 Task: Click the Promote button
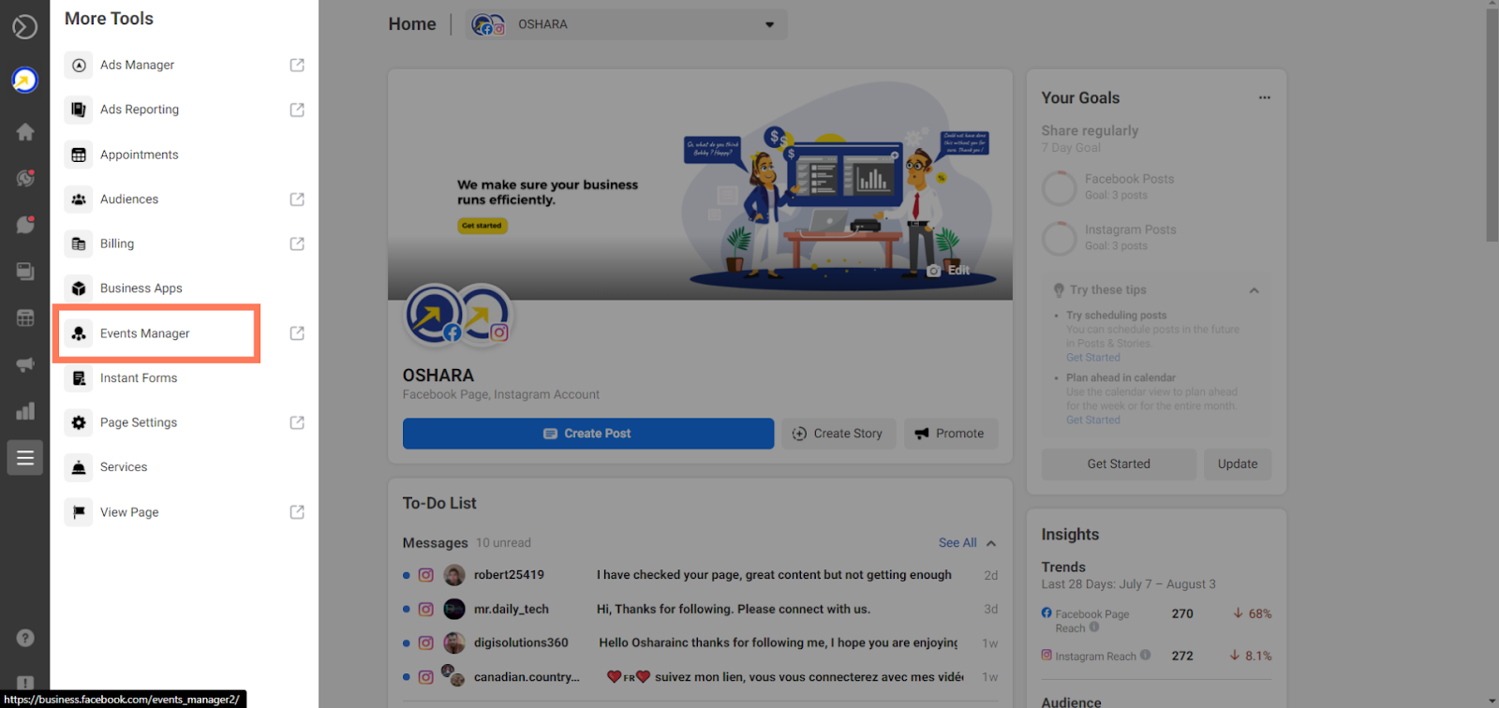950,434
